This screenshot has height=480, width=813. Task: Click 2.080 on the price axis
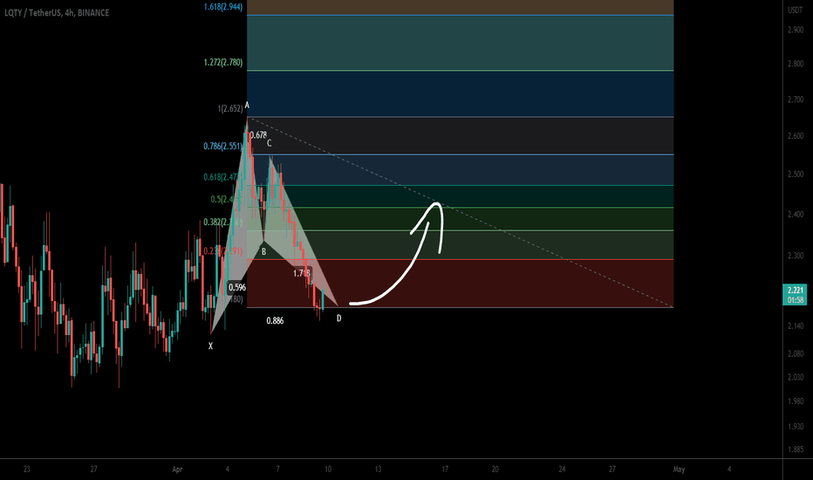pyautogui.click(x=796, y=353)
